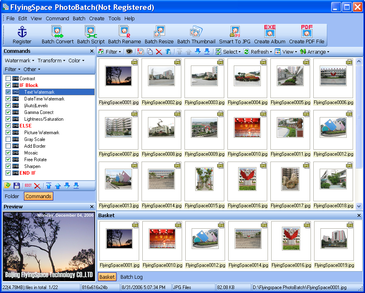
Task: Toggle the Sharpen checkbox
Action: click(8, 166)
